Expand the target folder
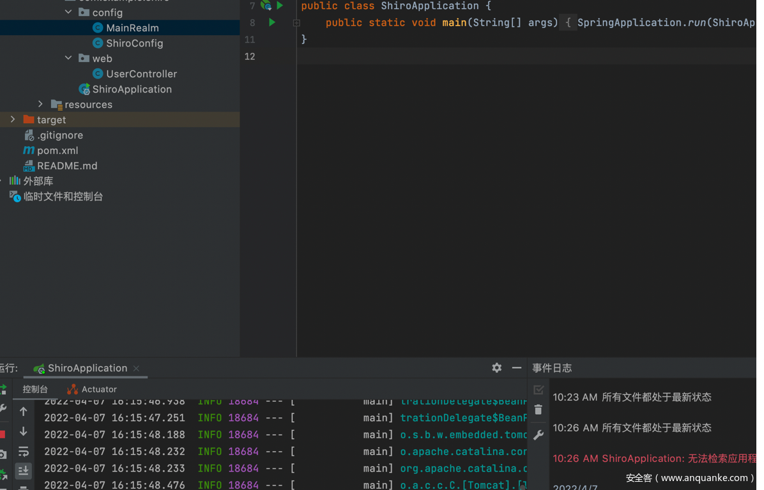This screenshot has height=490, width=764. point(13,119)
